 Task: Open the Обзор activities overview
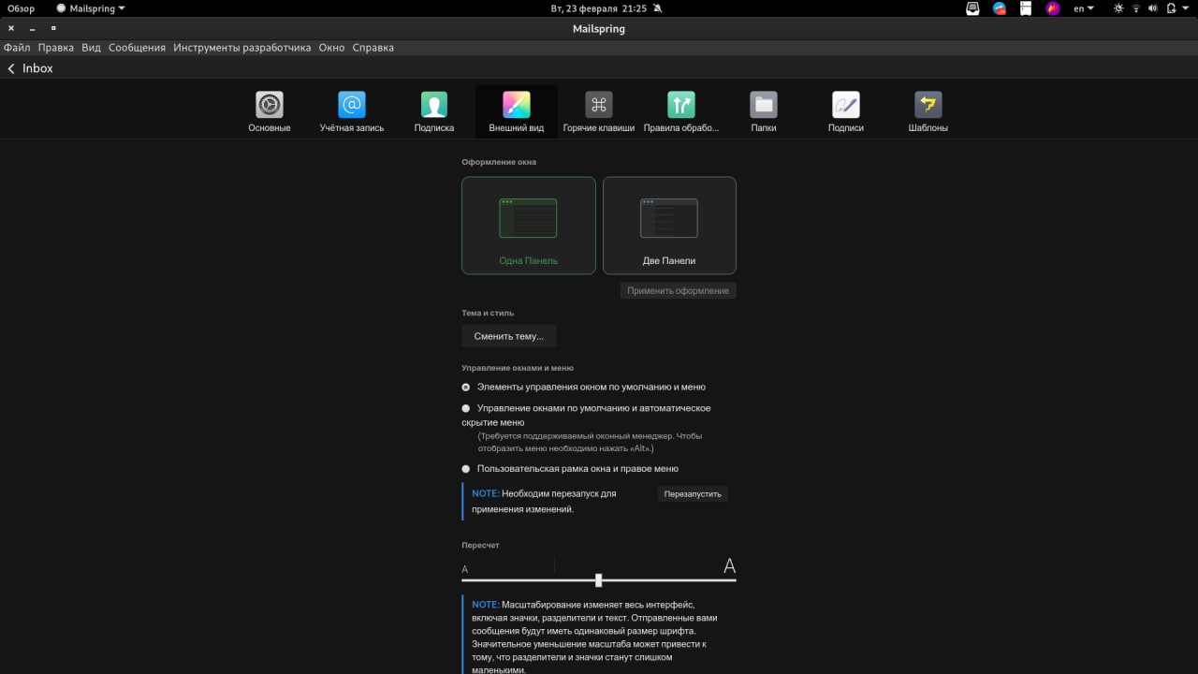[21, 8]
